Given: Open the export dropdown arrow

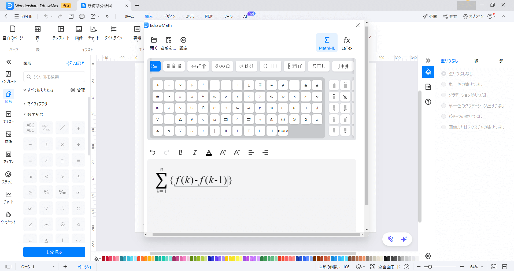Looking at the screenshot, I should pyautogui.click(x=99, y=16).
